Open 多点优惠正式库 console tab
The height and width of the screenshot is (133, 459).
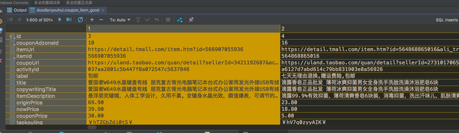point(79,3)
